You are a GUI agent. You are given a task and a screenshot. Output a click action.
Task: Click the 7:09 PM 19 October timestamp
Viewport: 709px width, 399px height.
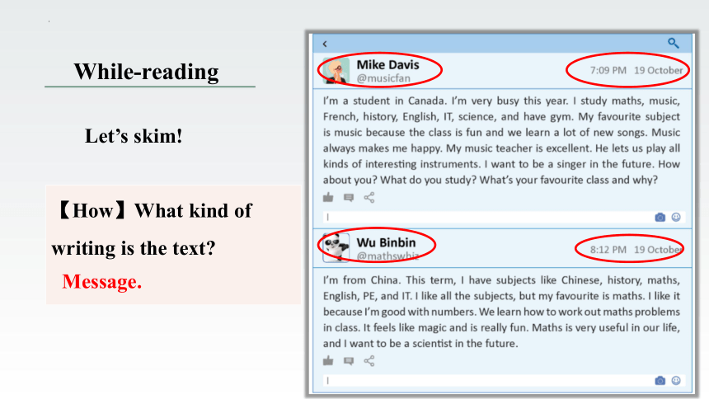pyautogui.click(x=636, y=71)
